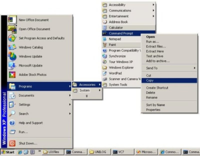The image size is (200, 156).
Task: Expand the Documents submenu arrow
Action: coord(70,95)
